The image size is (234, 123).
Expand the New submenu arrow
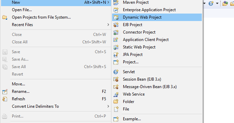[x=108, y=2]
